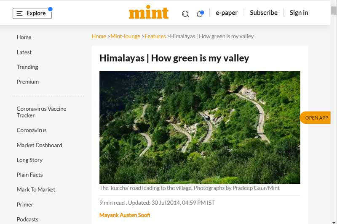Select Premium in sidebar
The image size is (337, 224).
click(27, 82)
